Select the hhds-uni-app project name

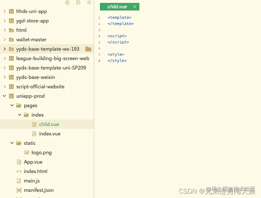point(31,11)
